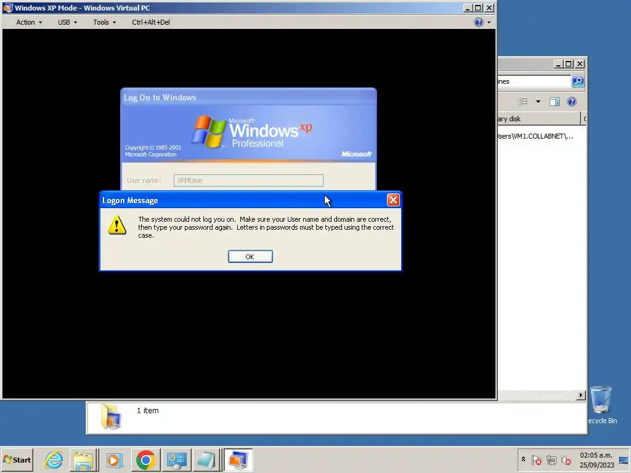Open the Recycle Bin on the desktop
631x473 pixels.
601,405
